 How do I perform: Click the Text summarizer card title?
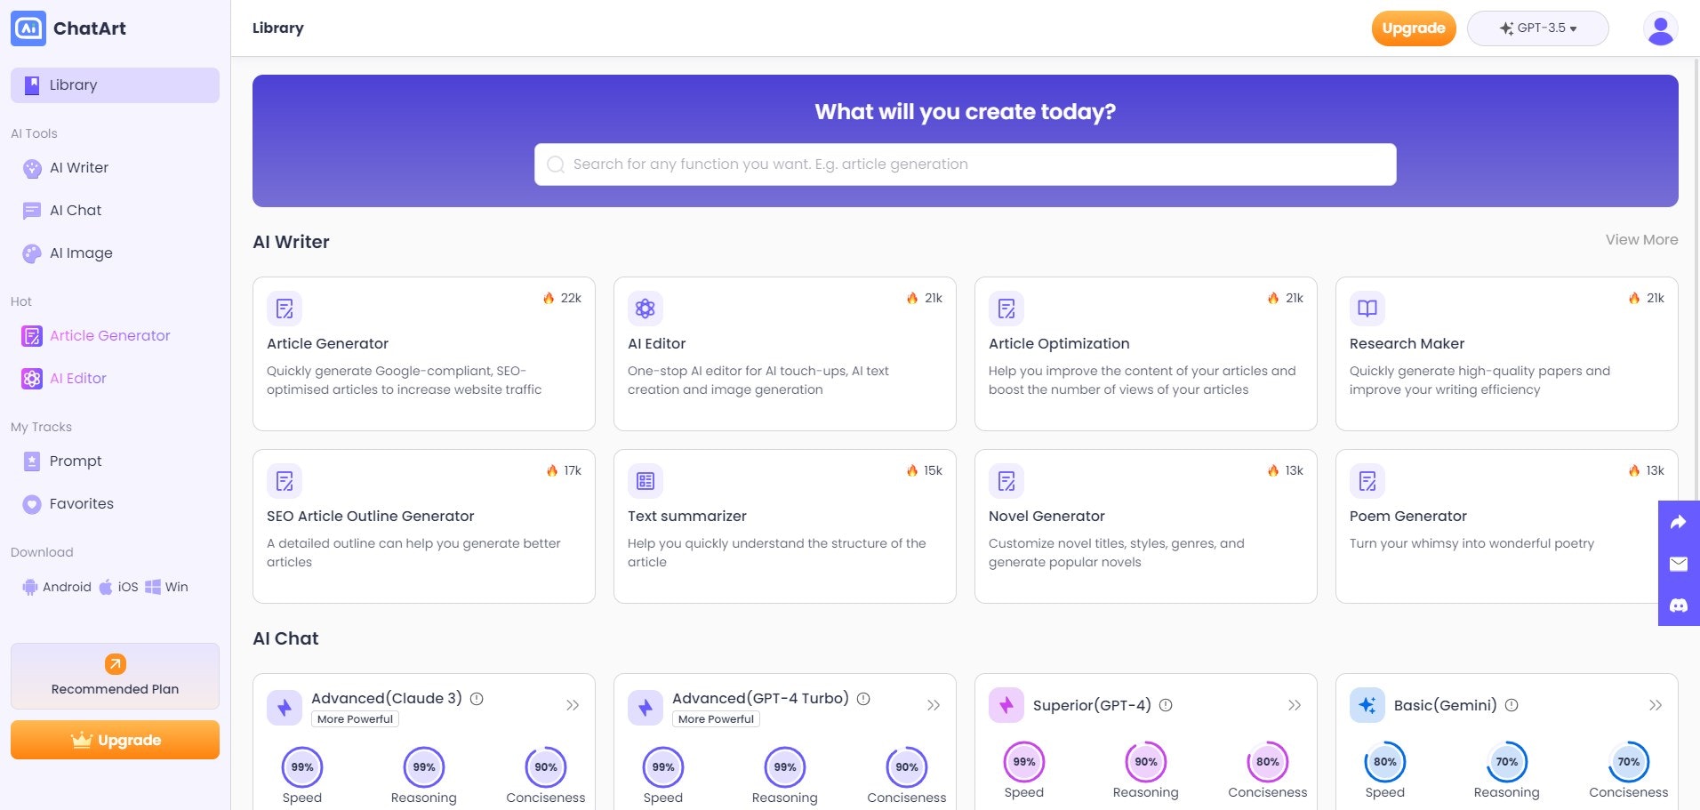(687, 517)
